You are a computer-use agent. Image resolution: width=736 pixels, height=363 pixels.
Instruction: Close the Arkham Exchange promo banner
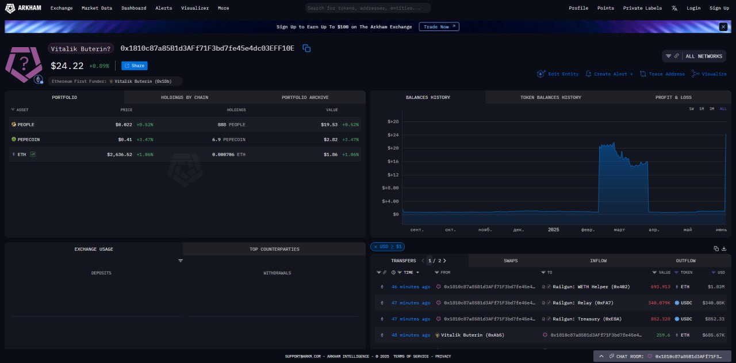(723, 26)
